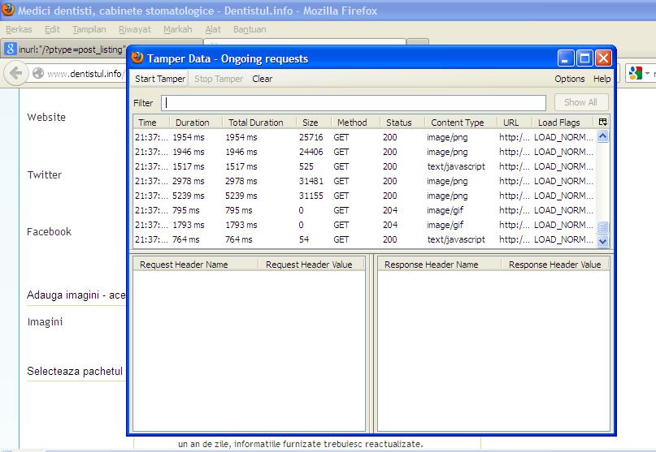Click the Website label on the page
The image size is (656, 452).
[46, 117]
